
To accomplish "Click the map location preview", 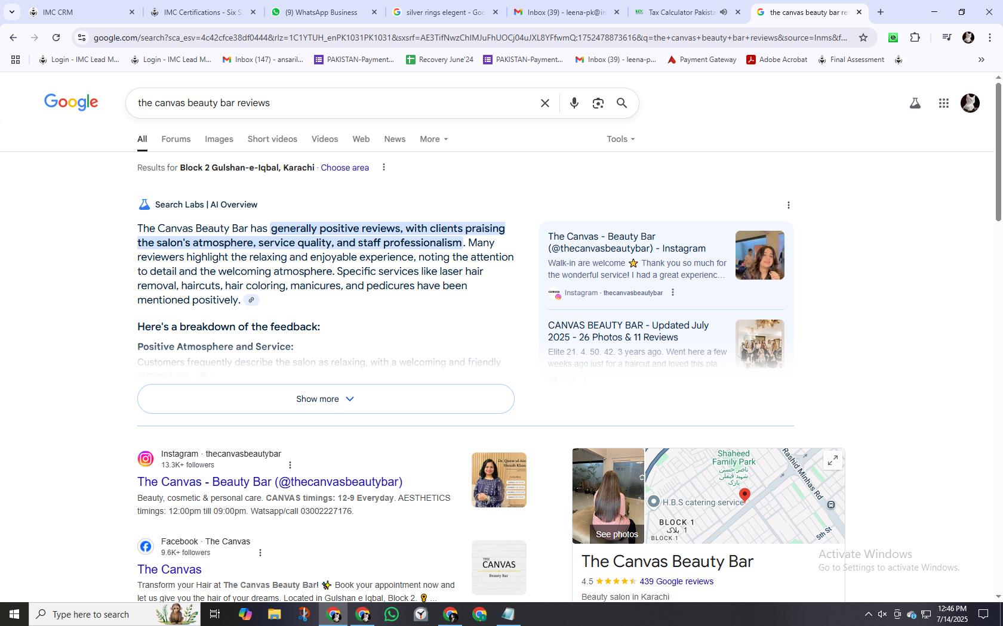I will pos(744,496).
